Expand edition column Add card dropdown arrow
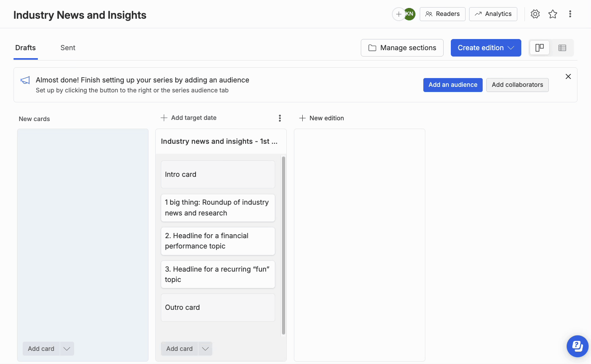The width and height of the screenshot is (591, 364). pyautogui.click(x=205, y=348)
